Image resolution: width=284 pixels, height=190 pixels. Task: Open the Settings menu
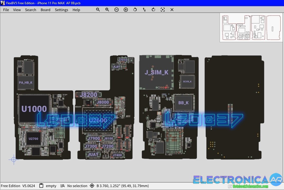click(61, 10)
